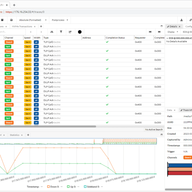Click the Completion Status column header
This screenshot has height=192, width=192.
119,38
